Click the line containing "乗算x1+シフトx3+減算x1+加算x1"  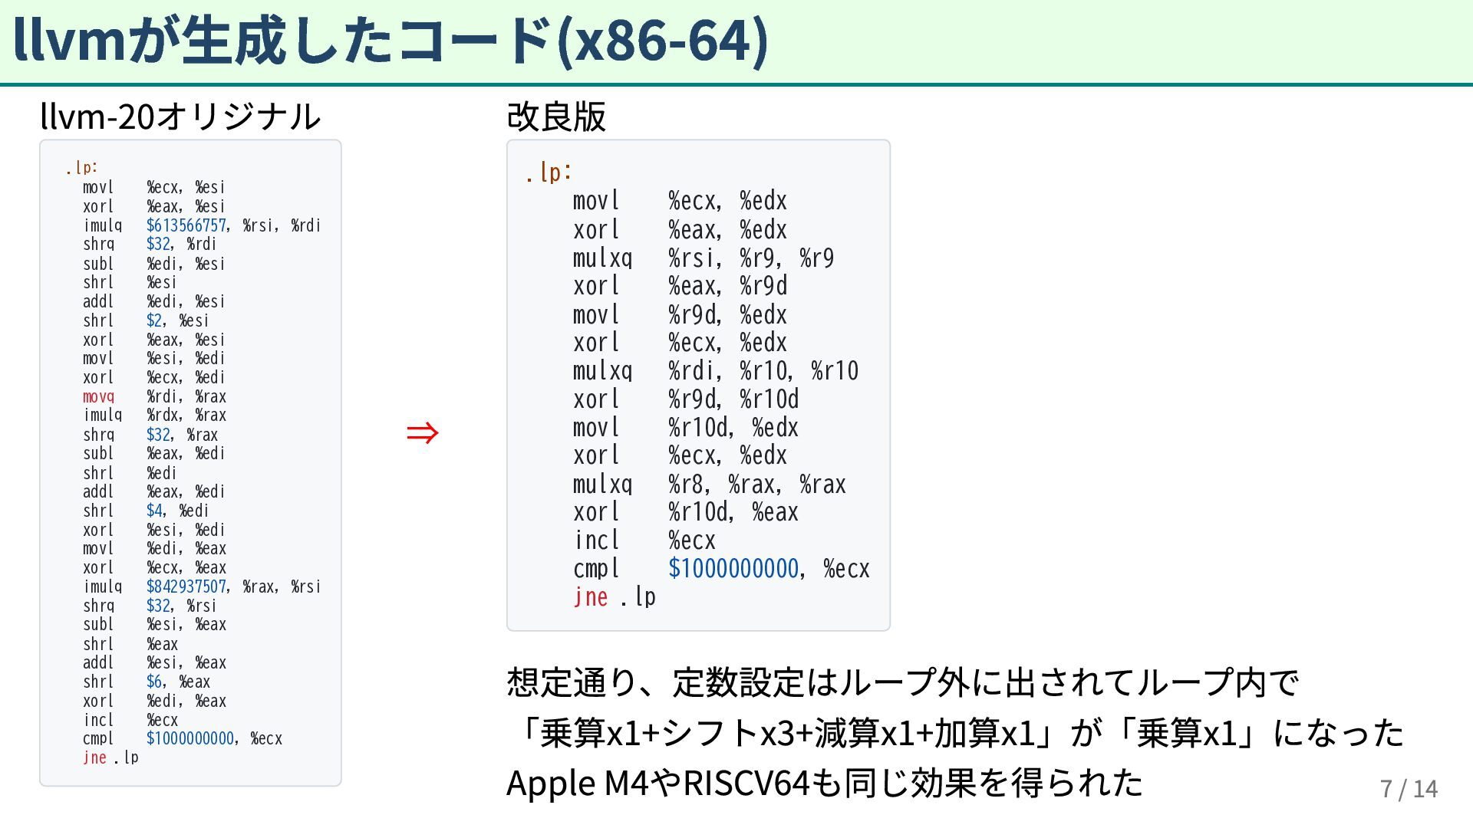pos(955,733)
